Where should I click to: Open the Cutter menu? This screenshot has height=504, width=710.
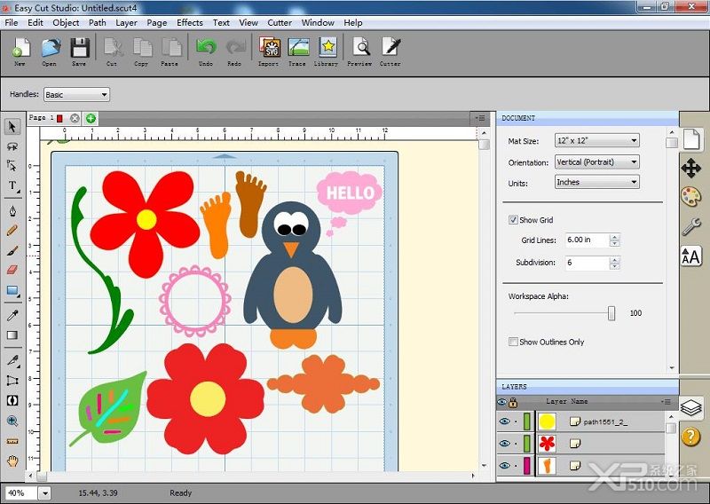280,23
